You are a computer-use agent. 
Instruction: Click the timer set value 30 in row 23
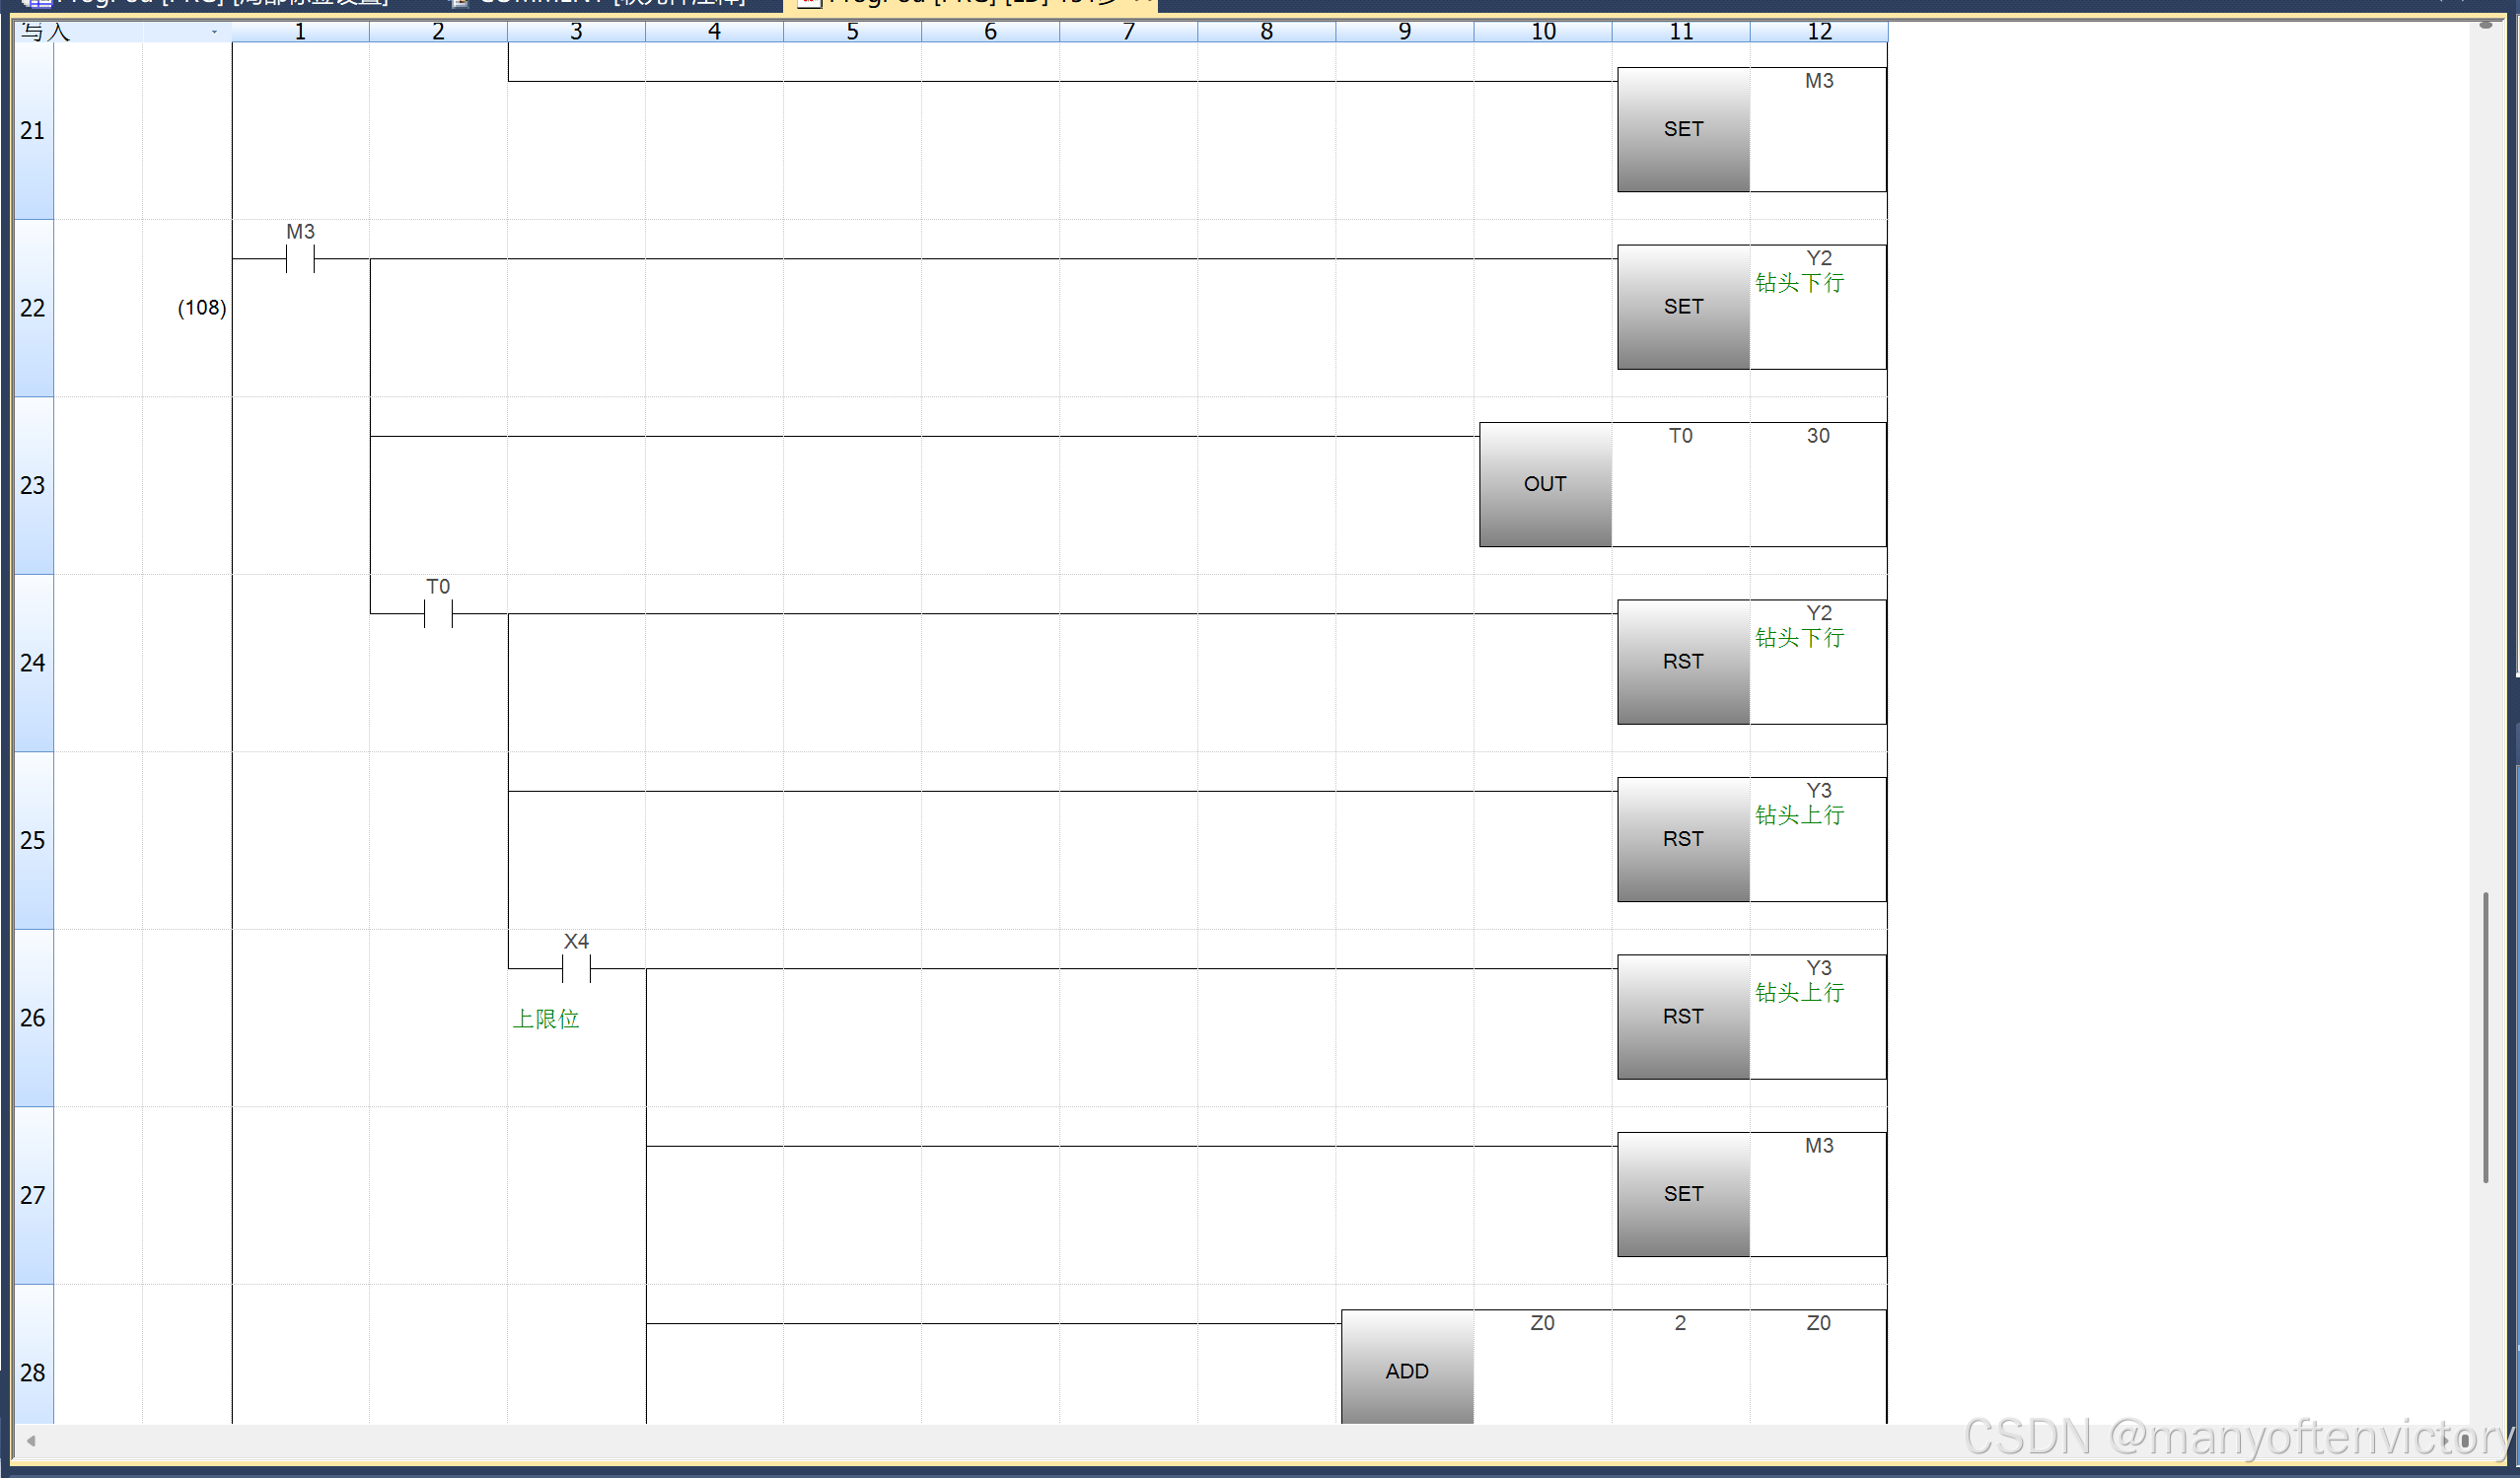tap(1818, 436)
